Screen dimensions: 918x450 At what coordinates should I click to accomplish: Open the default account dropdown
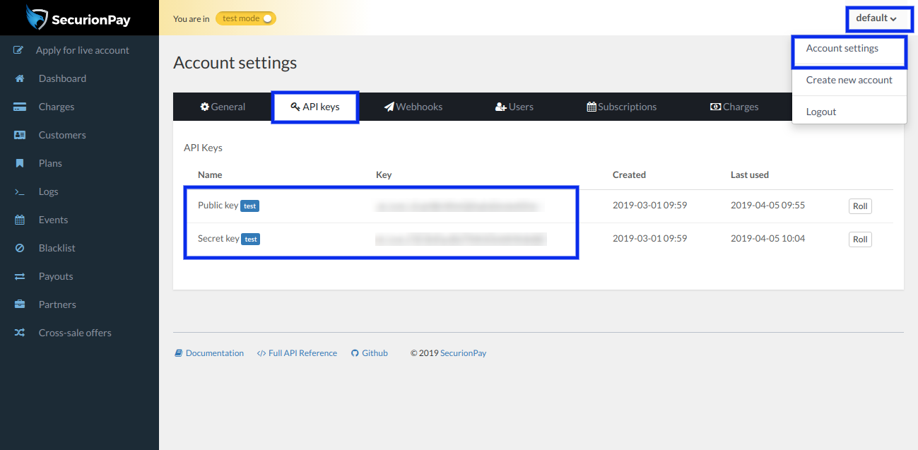(876, 18)
